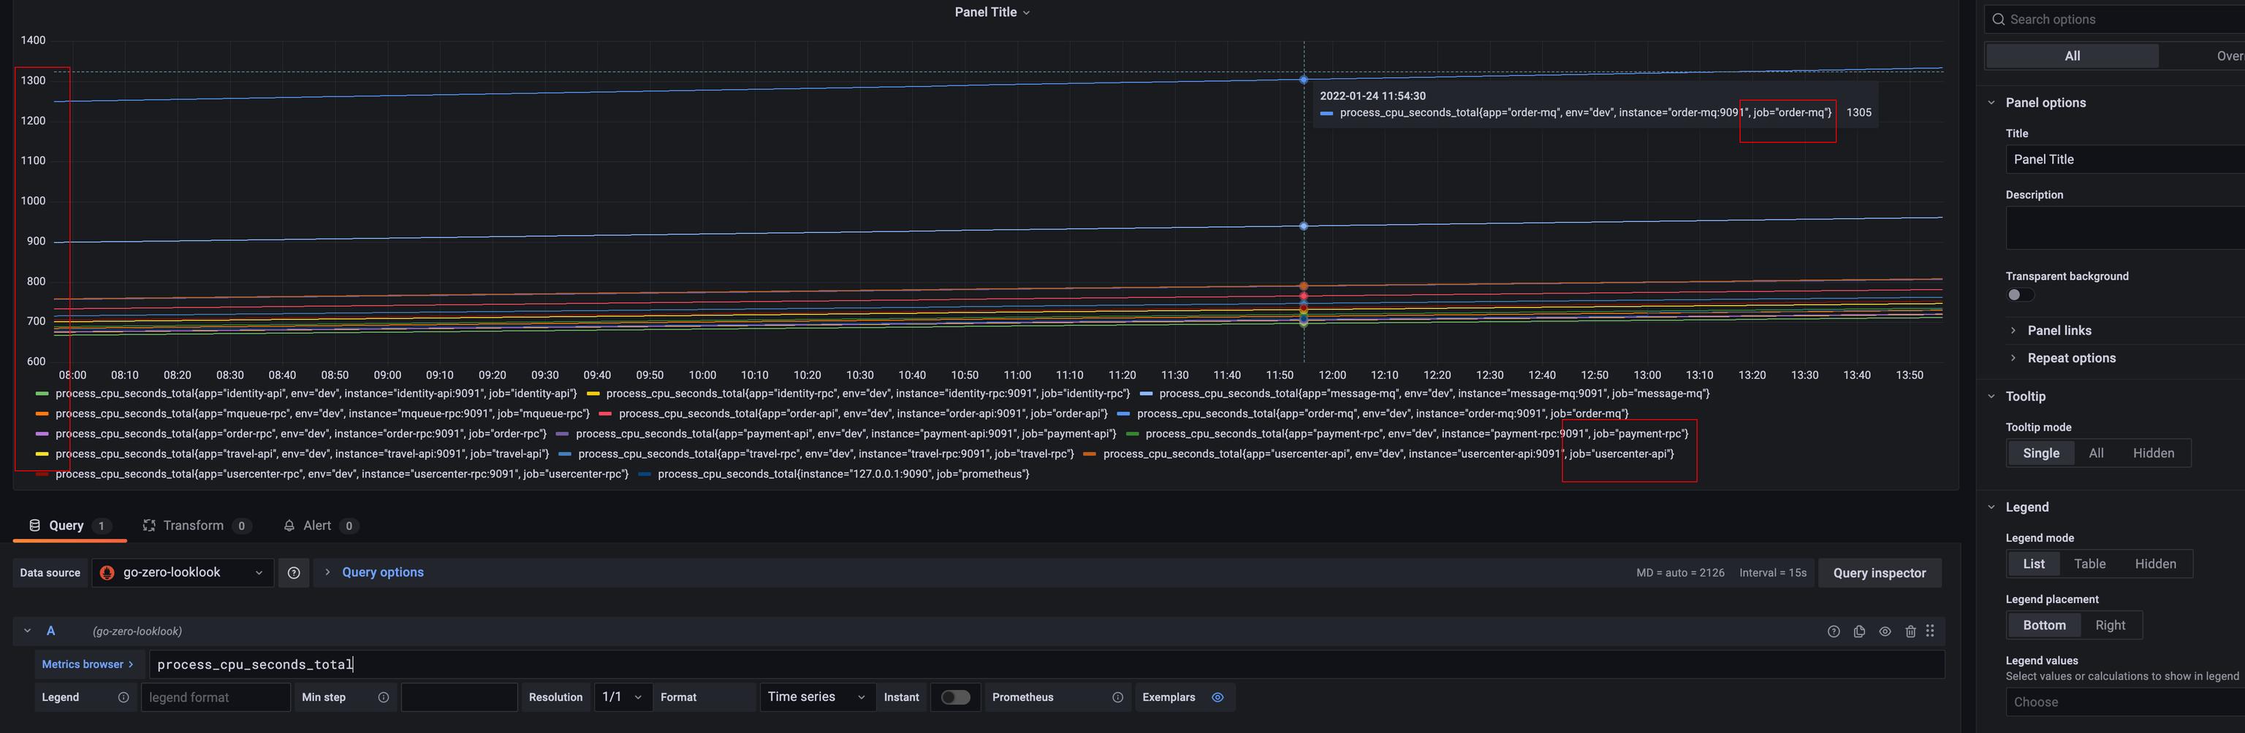Click order-rpc series label in legend
Screen dimensions: 2245x733
click(x=300, y=434)
